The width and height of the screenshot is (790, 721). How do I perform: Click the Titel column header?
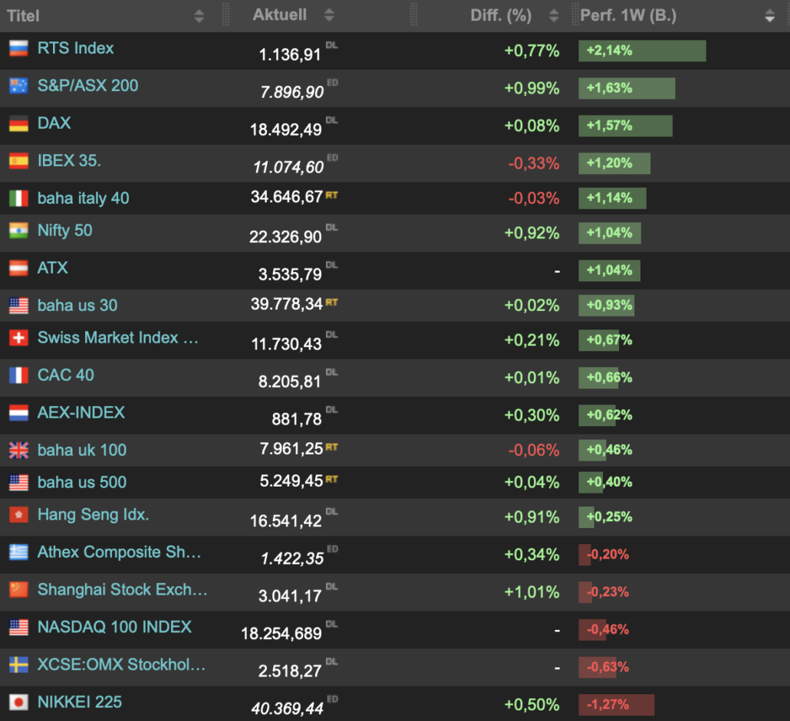pyautogui.click(x=23, y=15)
